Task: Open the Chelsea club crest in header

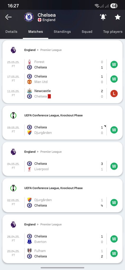Action: [x=29, y=17]
